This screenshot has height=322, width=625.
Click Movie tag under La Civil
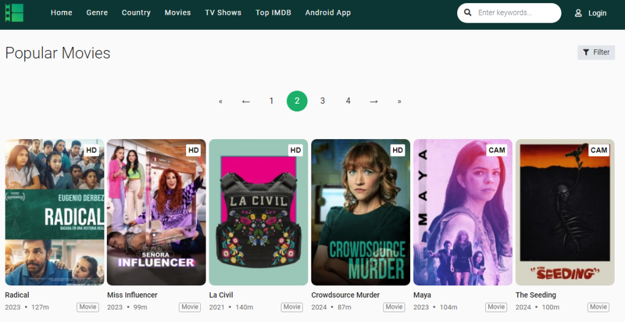coord(292,307)
